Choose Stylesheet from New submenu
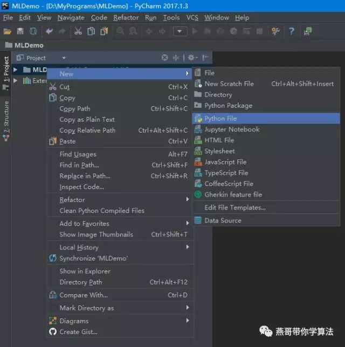 click(x=266, y=151)
